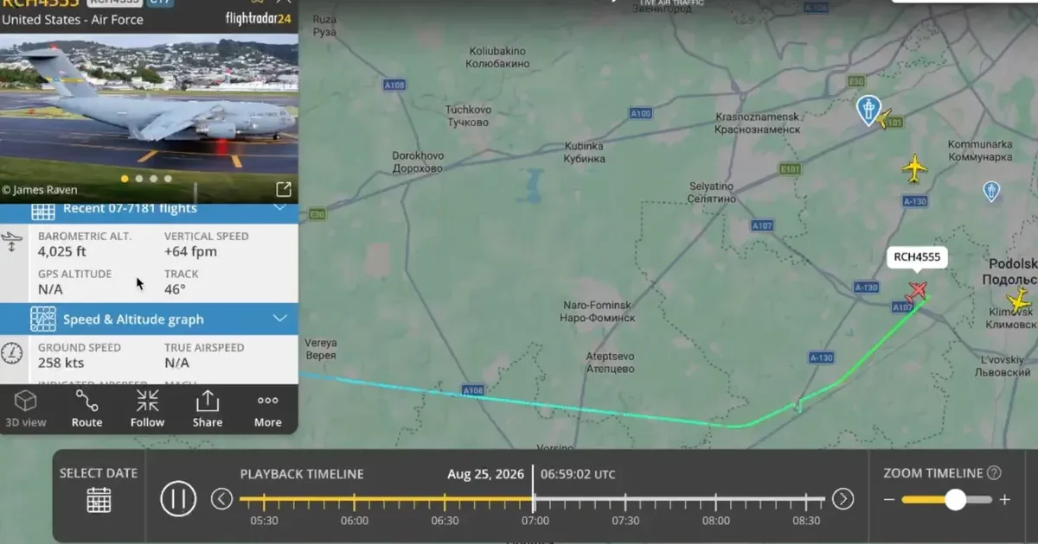This screenshot has width=1038, height=544.
Task: Select the yellow aircraft near Klimovsk
Action: (1020, 300)
